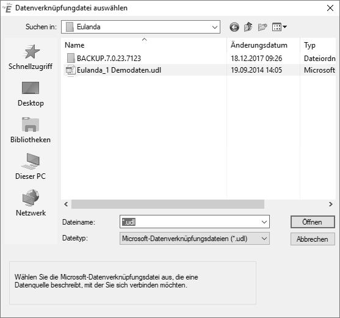This screenshot has height=318, width=340.
Task: Navigate up one folder level icon
Action: 248,27
